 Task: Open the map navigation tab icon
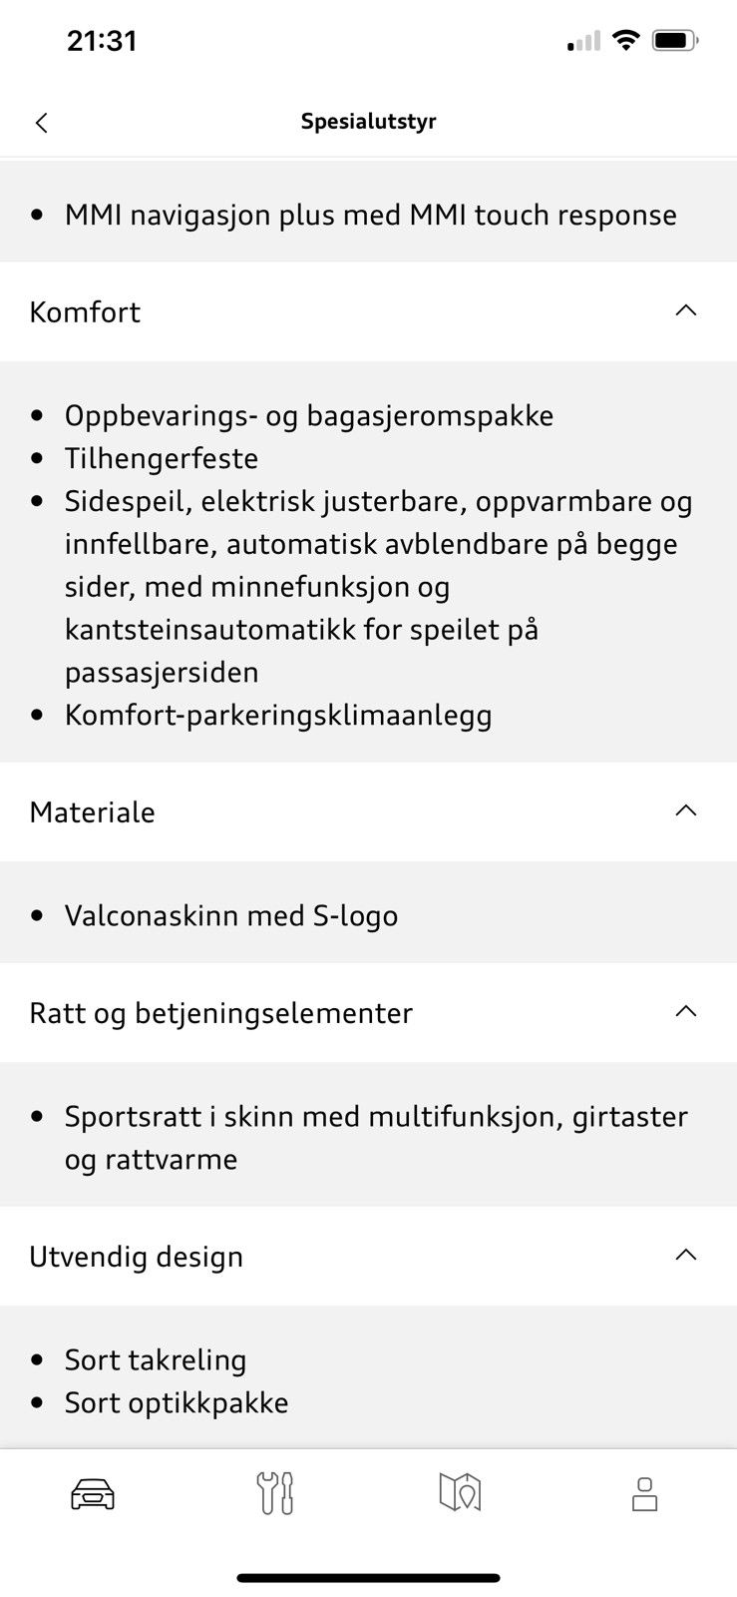460,1493
